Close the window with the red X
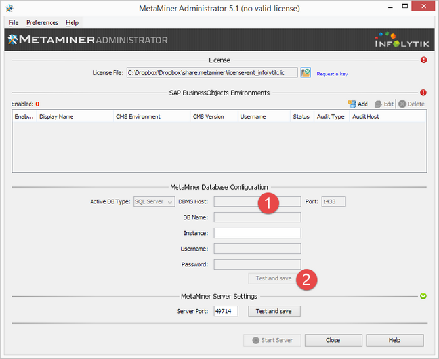The image size is (439, 359). 423,6
